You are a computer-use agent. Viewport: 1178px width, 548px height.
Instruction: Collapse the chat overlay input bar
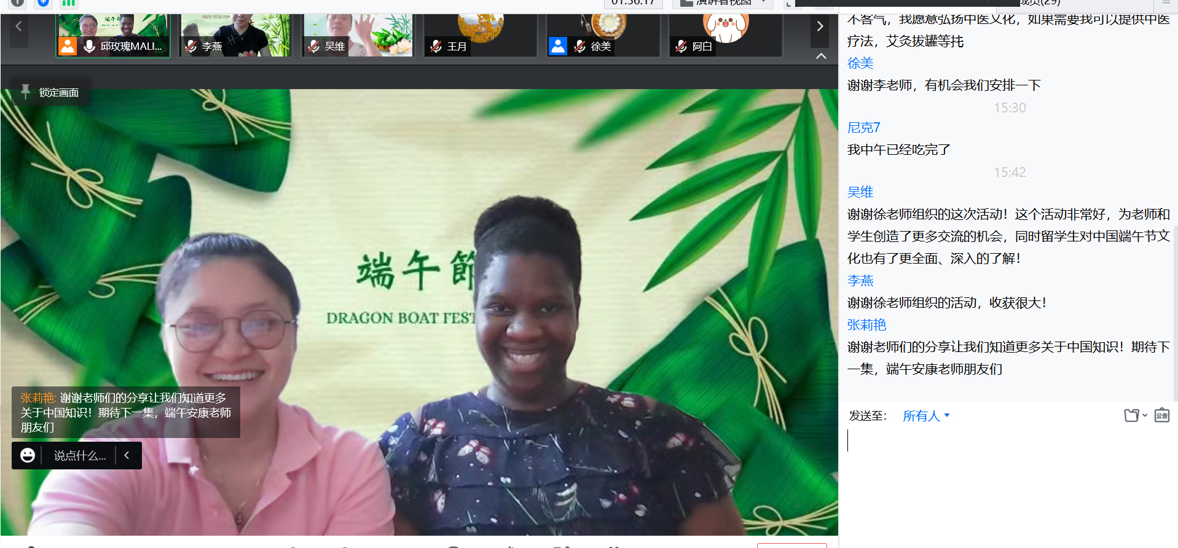click(x=127, y=455)
